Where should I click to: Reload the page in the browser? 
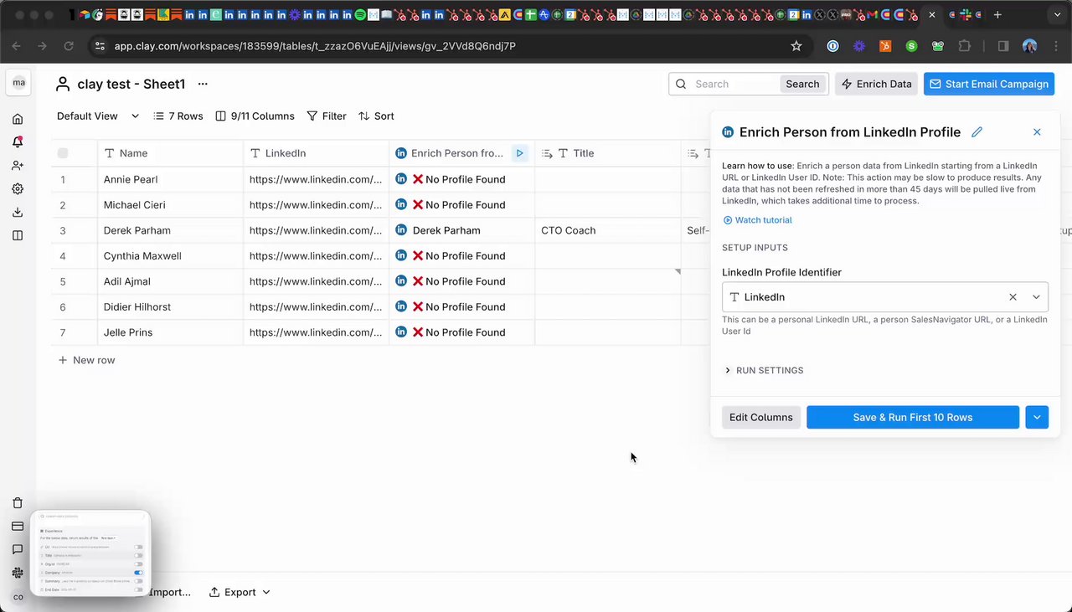click(x=69, y=46)
